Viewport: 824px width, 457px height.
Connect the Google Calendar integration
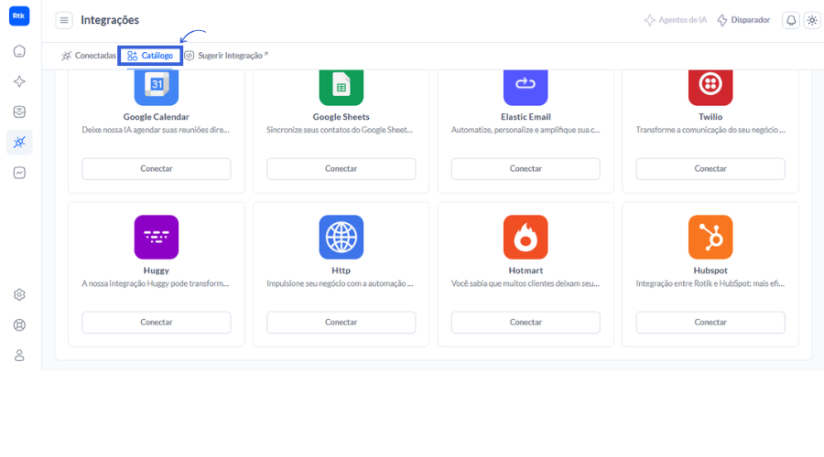click(x=156, y=169)
